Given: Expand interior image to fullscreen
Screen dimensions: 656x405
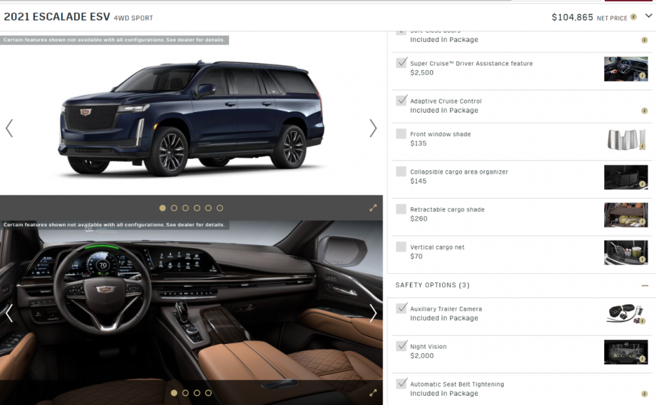Looking at the screenshot, I should pyautogui.click(x=373, y=393).
